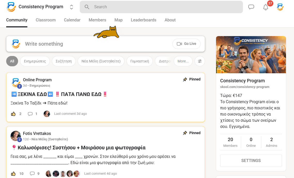The height and width of the screenshot is (178, 294).
Task: Expand More... category filters
Action: [x=183, y=61]
